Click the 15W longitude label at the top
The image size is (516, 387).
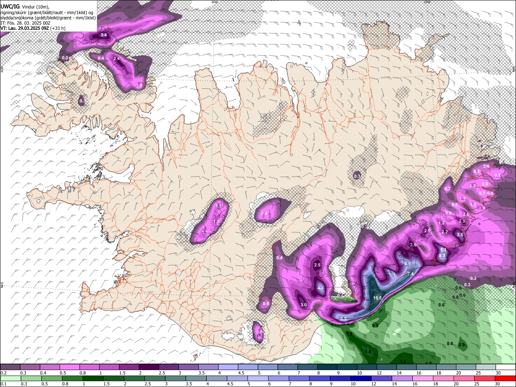pyautogui.click(x=427, y=2)
